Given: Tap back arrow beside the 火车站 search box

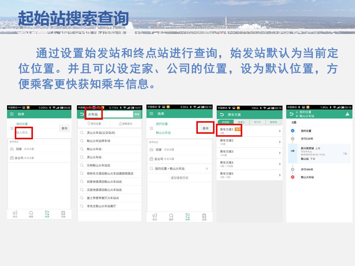Looking at the screenshot, I should coord(82,114).
